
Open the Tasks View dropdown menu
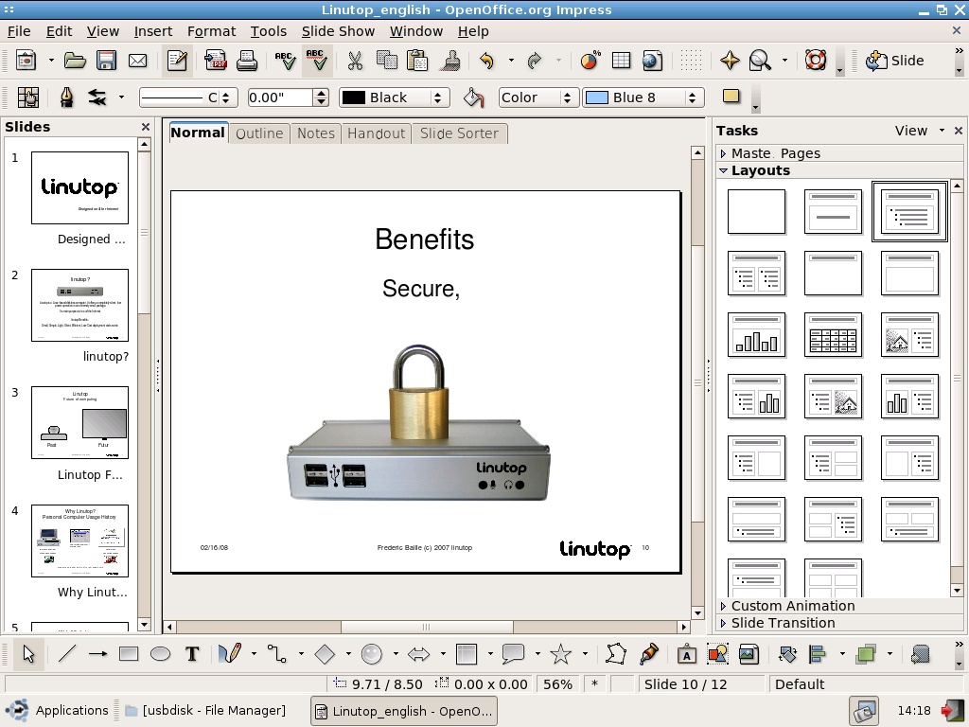click(x=920, y=131)
